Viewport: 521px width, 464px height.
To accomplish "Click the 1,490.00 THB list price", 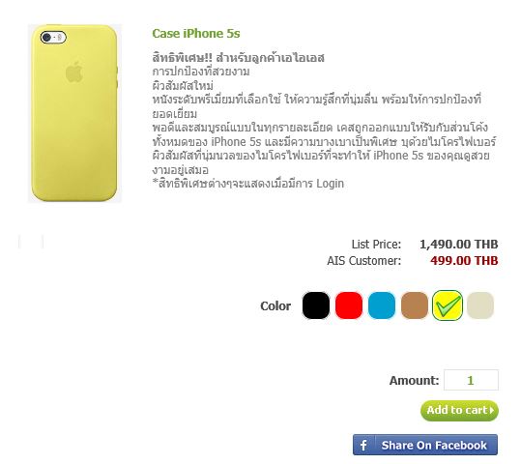I will tap(459, 245).
